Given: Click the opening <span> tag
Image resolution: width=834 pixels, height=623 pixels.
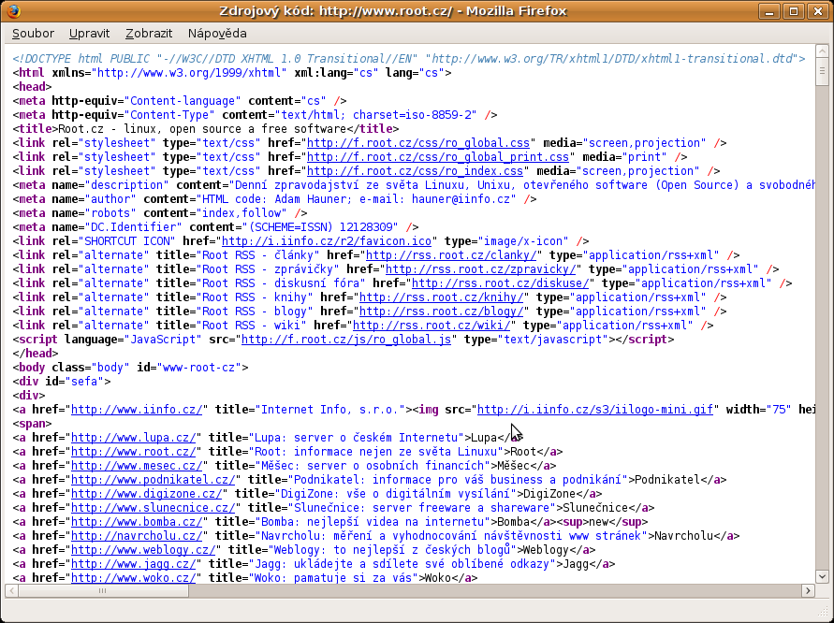Looking at the screenshot, I should pyautogui.click(x=33, y=423).
